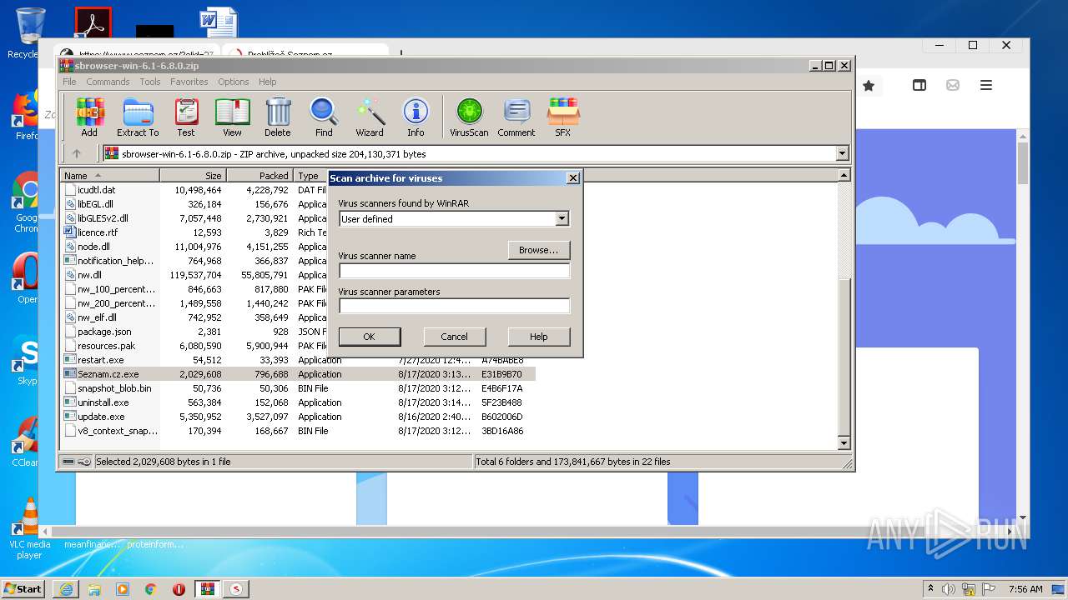The width and height of the screenshot is (1068, 600).
Task: Select restart.exe in the archive
Action: coord(100,360)
